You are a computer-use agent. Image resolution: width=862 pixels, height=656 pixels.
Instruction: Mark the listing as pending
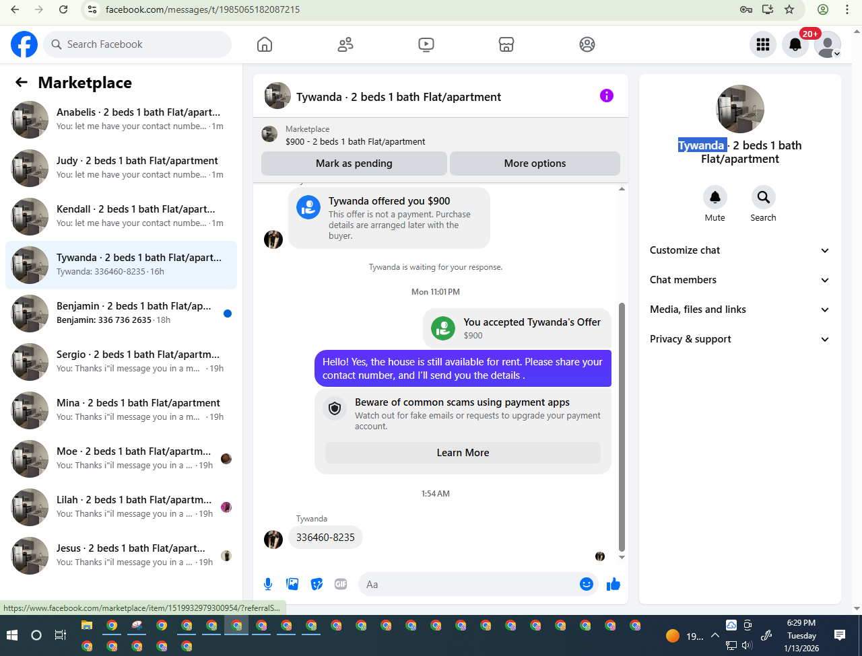coord(354,163)
